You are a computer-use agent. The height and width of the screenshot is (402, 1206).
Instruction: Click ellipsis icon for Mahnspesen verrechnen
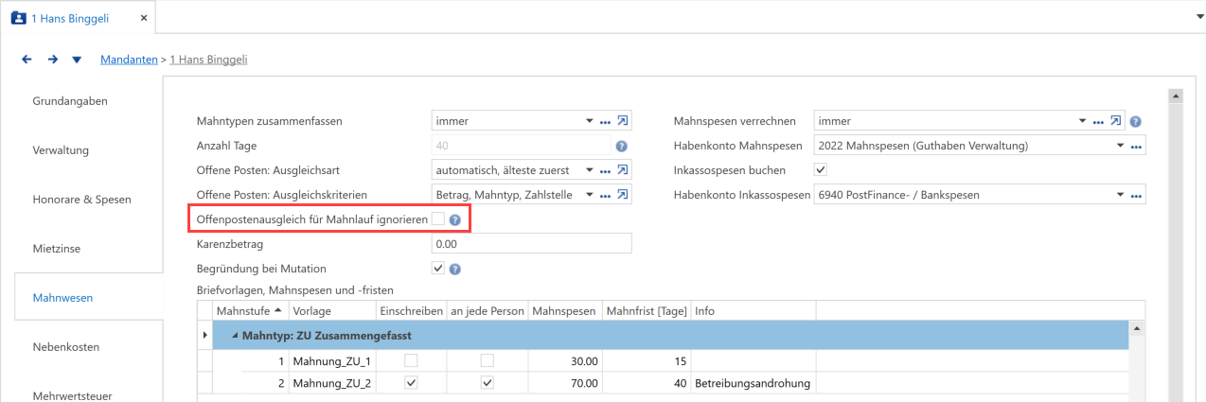[x=1099, y=122]
